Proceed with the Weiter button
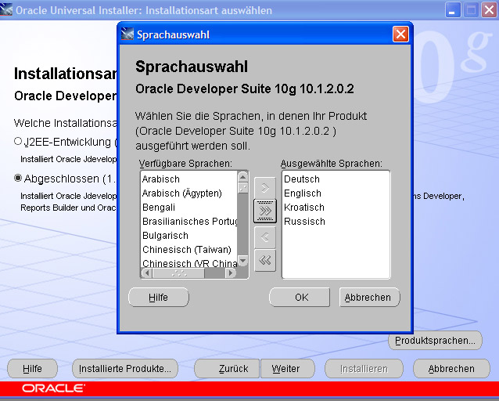Viewport: 499px width, 401px height. [x=288, y=368]
